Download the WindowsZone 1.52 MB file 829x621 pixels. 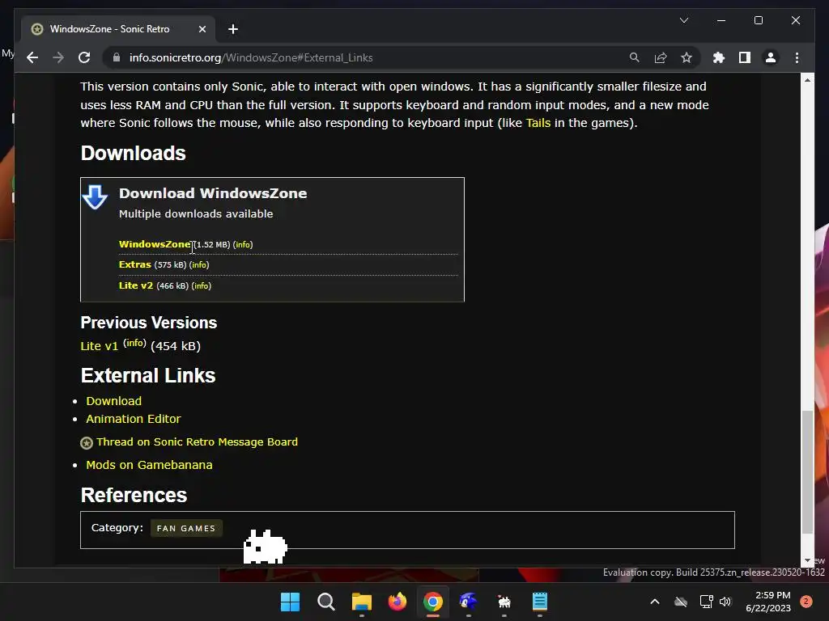155,244
